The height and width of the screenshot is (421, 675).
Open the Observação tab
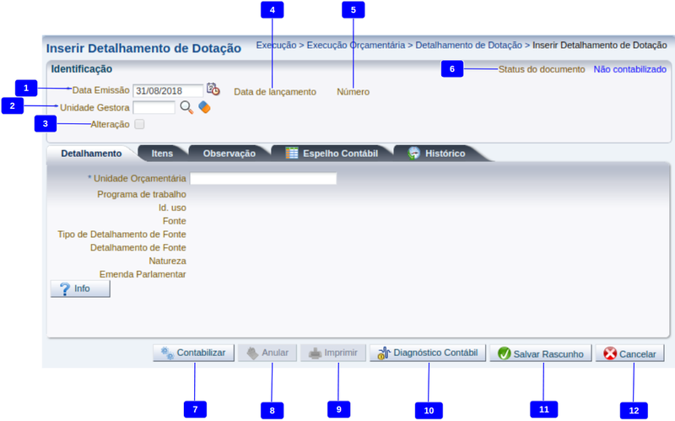click(229, 154)
